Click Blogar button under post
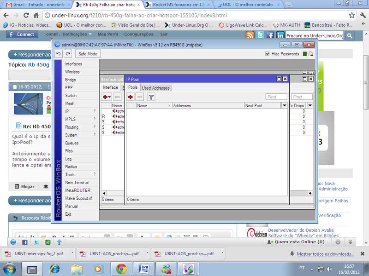The image size is (369, 276). 24,187
